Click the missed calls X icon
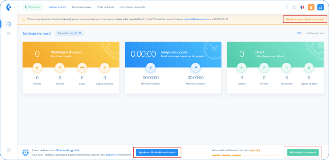This screenshot has width=329, height=160. 104,68
